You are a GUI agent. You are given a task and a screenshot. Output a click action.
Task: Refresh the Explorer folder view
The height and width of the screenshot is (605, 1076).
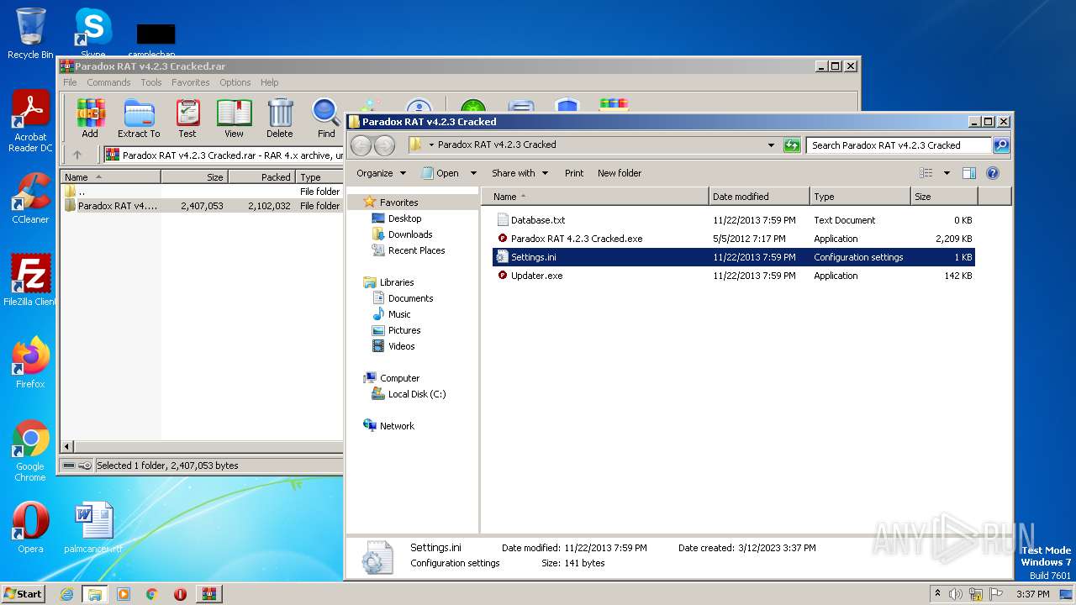792,145
